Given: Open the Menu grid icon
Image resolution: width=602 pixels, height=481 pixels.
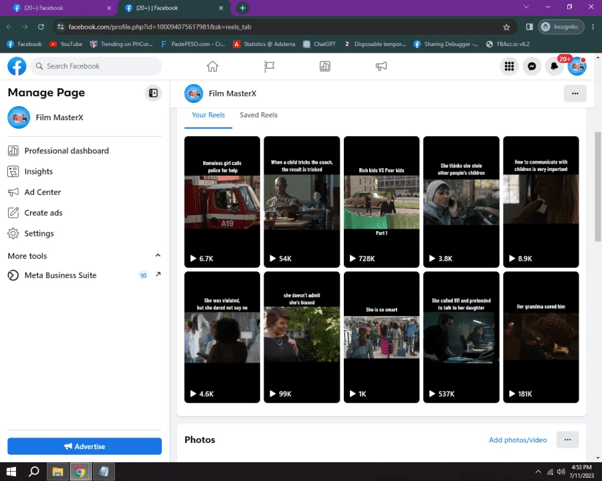Looking at the screenshot, I should [509, 66].
